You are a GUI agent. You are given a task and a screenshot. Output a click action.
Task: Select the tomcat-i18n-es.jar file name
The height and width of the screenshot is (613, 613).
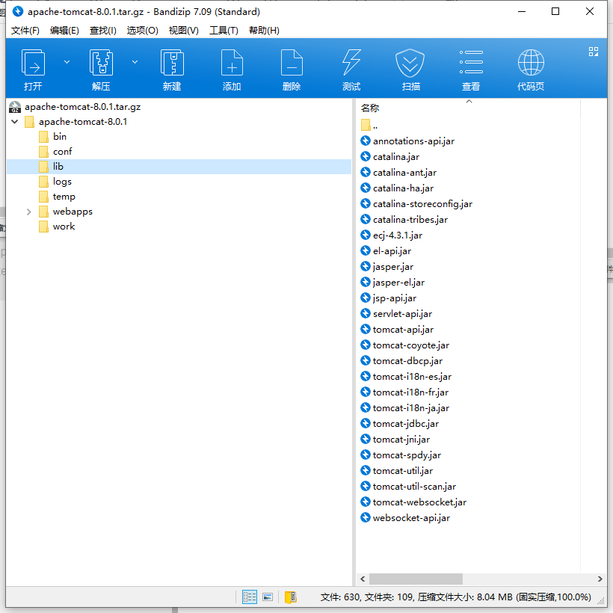click(412, 377)
